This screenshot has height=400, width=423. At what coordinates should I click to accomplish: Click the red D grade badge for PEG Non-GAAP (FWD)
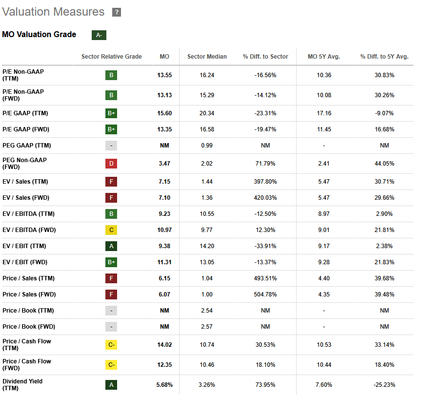tap(111, 164)
